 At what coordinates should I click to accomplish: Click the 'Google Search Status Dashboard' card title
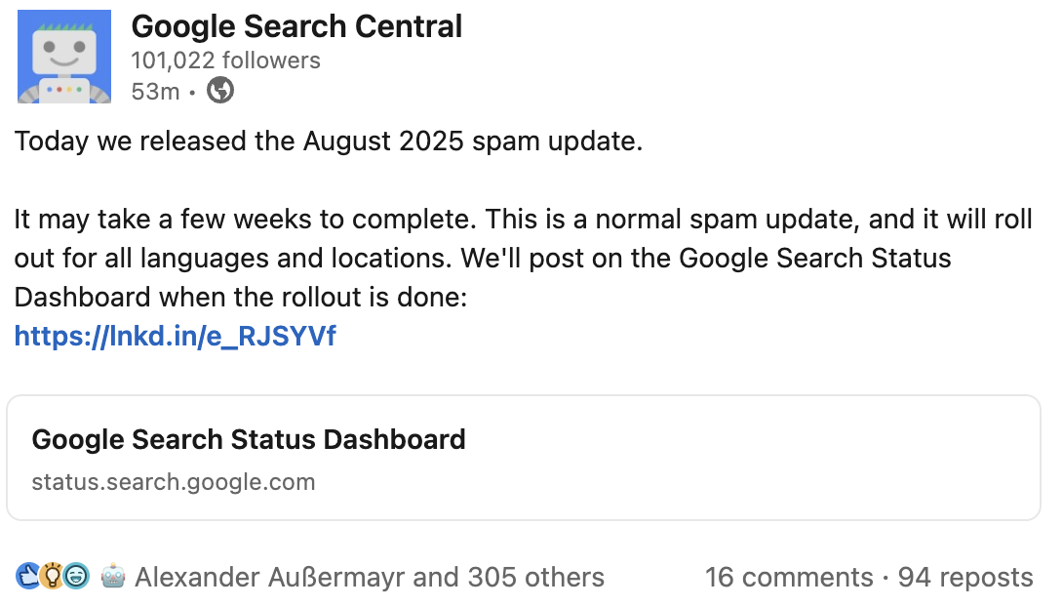tap(250, 439)
